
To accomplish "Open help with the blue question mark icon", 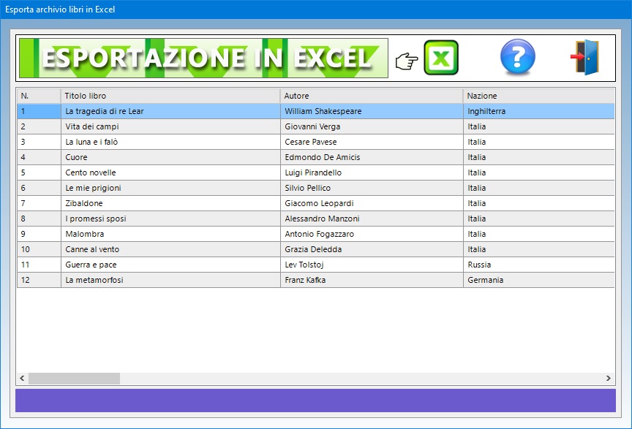I will click(x=517, y=58).
